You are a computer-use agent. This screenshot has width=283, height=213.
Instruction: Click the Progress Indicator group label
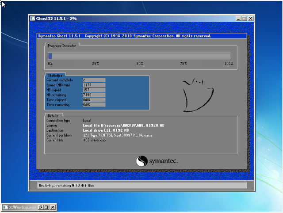[62, 46]
